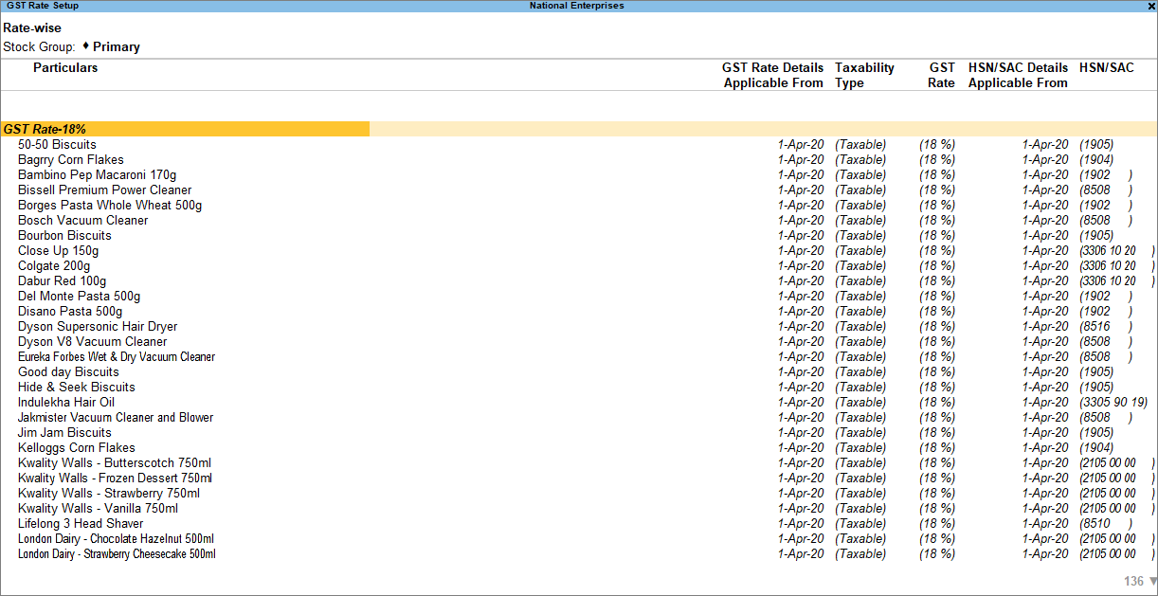The height and width of the screenshot is (596, 1158).
Task: Select Jakmister Vacuum Cleaner and Blower
Action: 116,417
